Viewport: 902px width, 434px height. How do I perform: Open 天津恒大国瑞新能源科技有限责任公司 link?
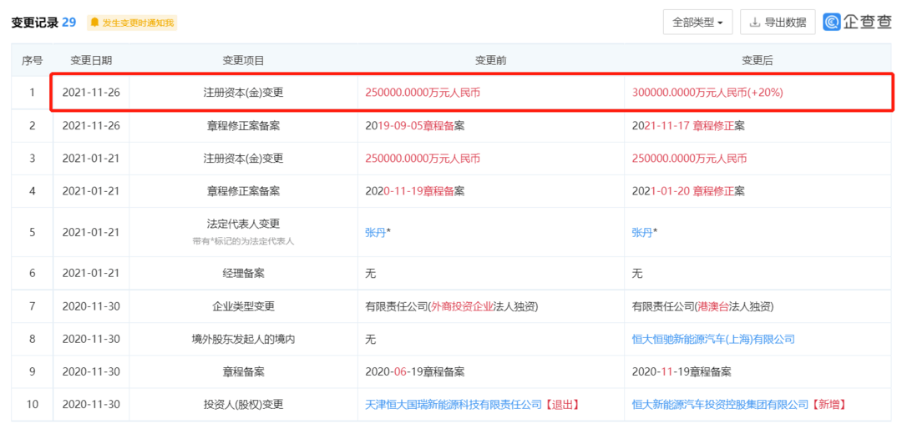[x=454, y=405]
